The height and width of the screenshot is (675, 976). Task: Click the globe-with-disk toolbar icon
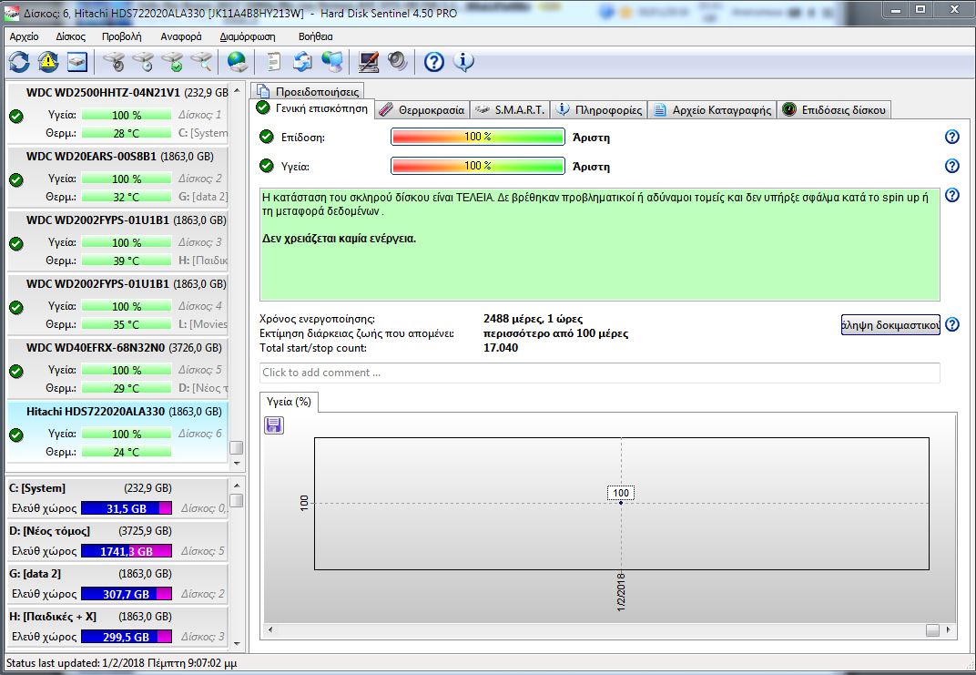point(237,62)
